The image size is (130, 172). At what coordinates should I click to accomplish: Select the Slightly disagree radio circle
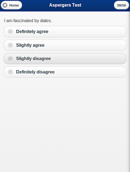10,58
